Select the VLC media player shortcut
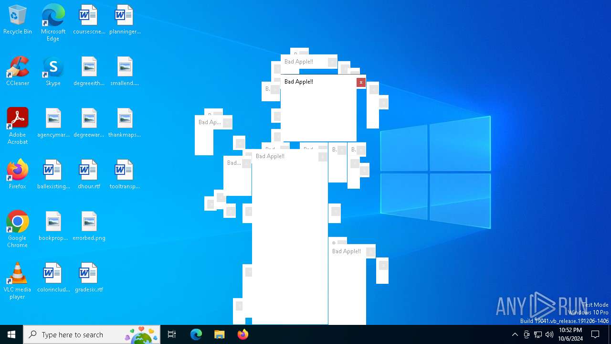This screenshot has width=611, height=344. pos(18,281)
